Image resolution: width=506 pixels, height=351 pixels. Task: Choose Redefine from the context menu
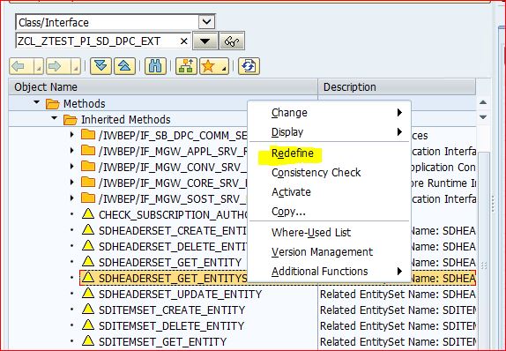click(x=329, y=153)
